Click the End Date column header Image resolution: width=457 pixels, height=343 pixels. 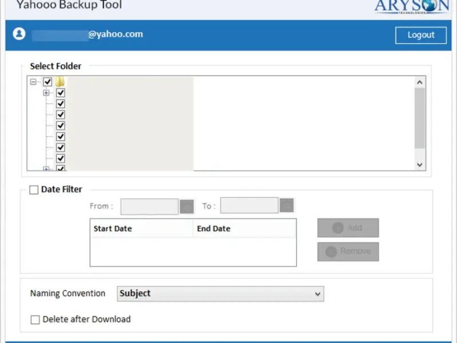pyautogui.click(x=245, y=228)
